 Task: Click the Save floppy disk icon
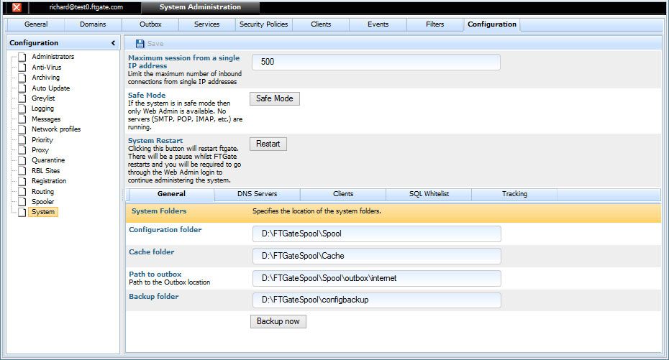[x=140, y=43]
